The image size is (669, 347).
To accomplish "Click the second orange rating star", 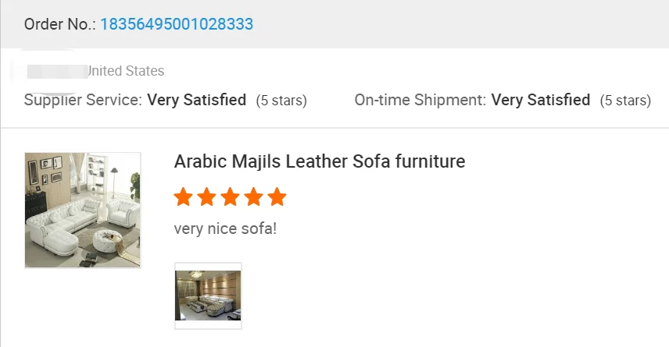I will click(207, 197).
